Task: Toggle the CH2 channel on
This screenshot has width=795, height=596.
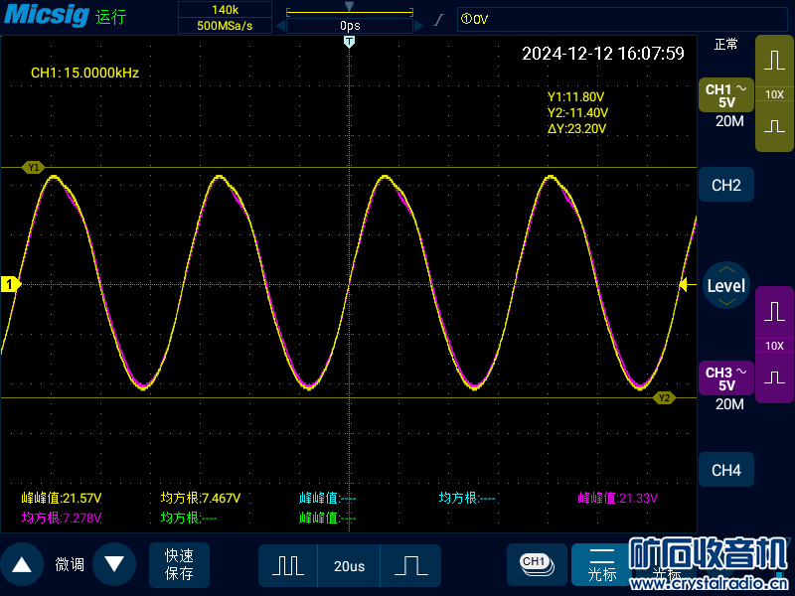Action: (726, 185)
